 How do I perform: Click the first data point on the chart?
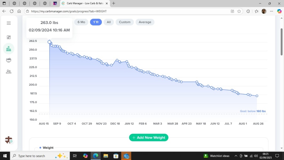pyautogui.click(x=50, y=42)
